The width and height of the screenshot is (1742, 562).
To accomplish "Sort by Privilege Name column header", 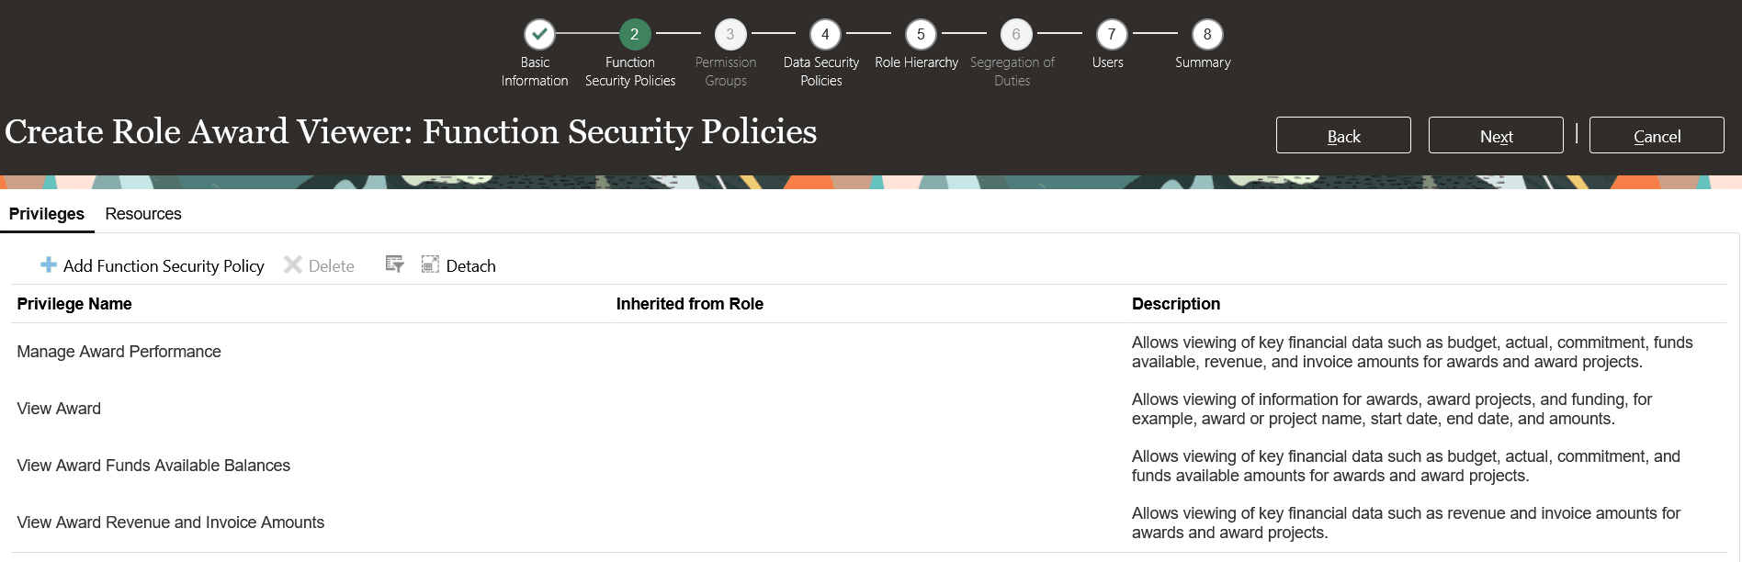I will pyautogui.click(x=74, y=304).
